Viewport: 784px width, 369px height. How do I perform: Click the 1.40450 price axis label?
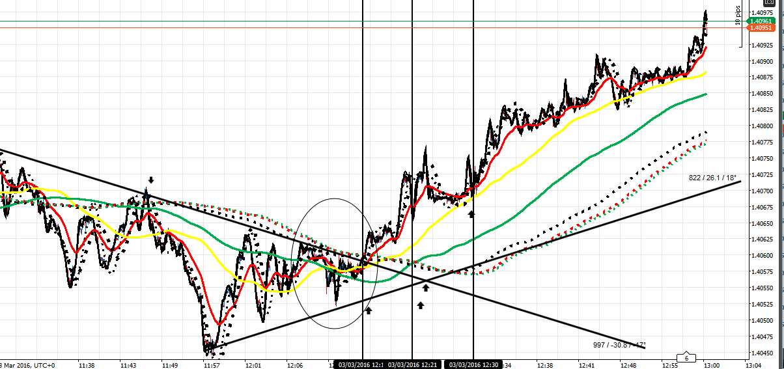tap(762, 353)
